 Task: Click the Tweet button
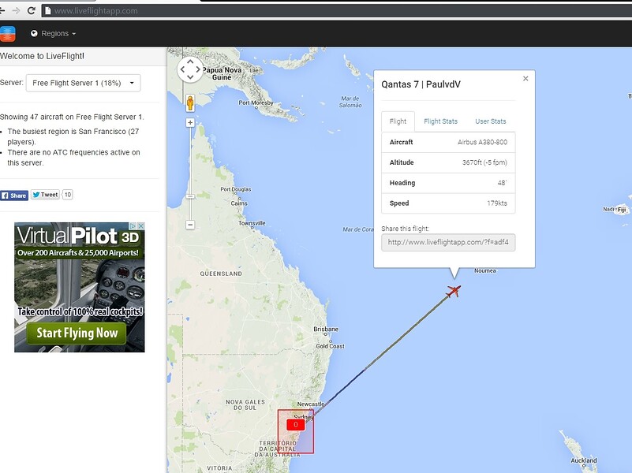(45, 195)
